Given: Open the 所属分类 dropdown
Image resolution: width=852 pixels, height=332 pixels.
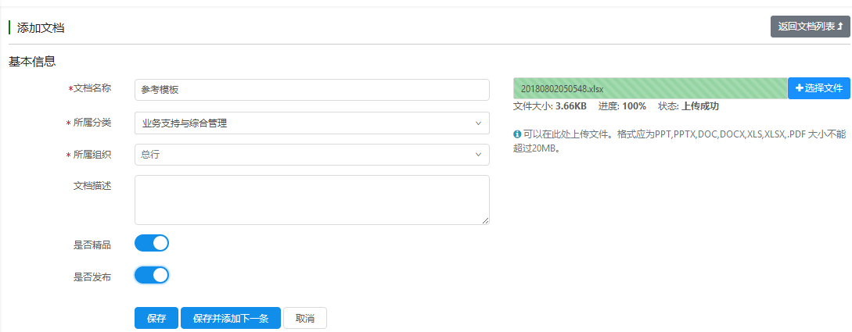Looking at the screenshot, I should point(311,123).
